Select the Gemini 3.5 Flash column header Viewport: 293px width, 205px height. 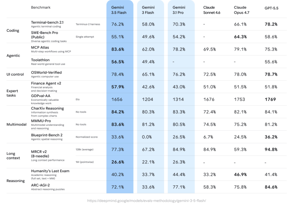point(119,10)
